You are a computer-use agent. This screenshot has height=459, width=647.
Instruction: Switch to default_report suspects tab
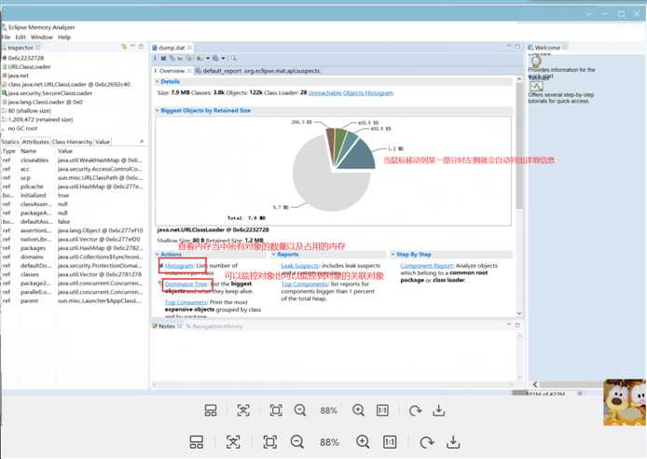click(258, 71)
